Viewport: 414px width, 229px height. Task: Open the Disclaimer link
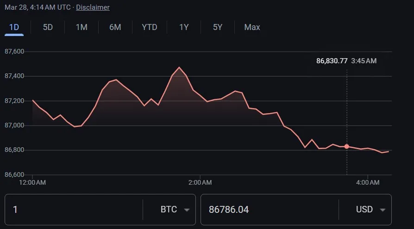(x=93, y=7)
